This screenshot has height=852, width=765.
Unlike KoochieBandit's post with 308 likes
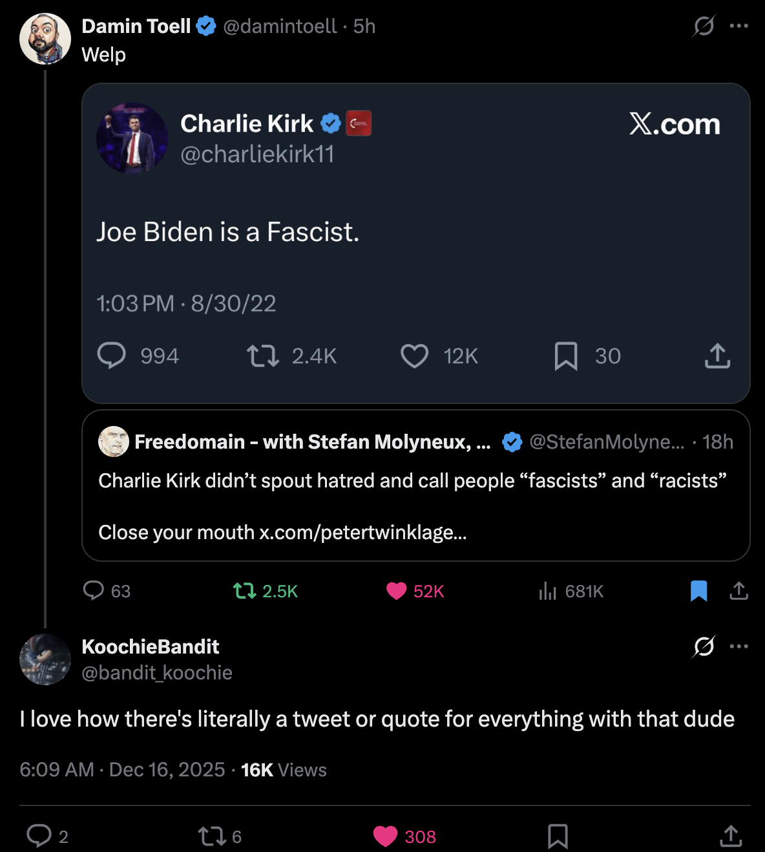pos(386,836)
